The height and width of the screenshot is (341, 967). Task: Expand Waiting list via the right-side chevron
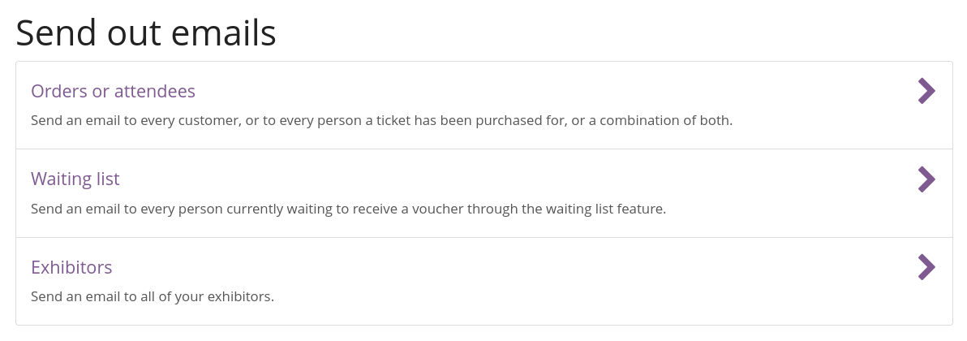click(926, 179)
